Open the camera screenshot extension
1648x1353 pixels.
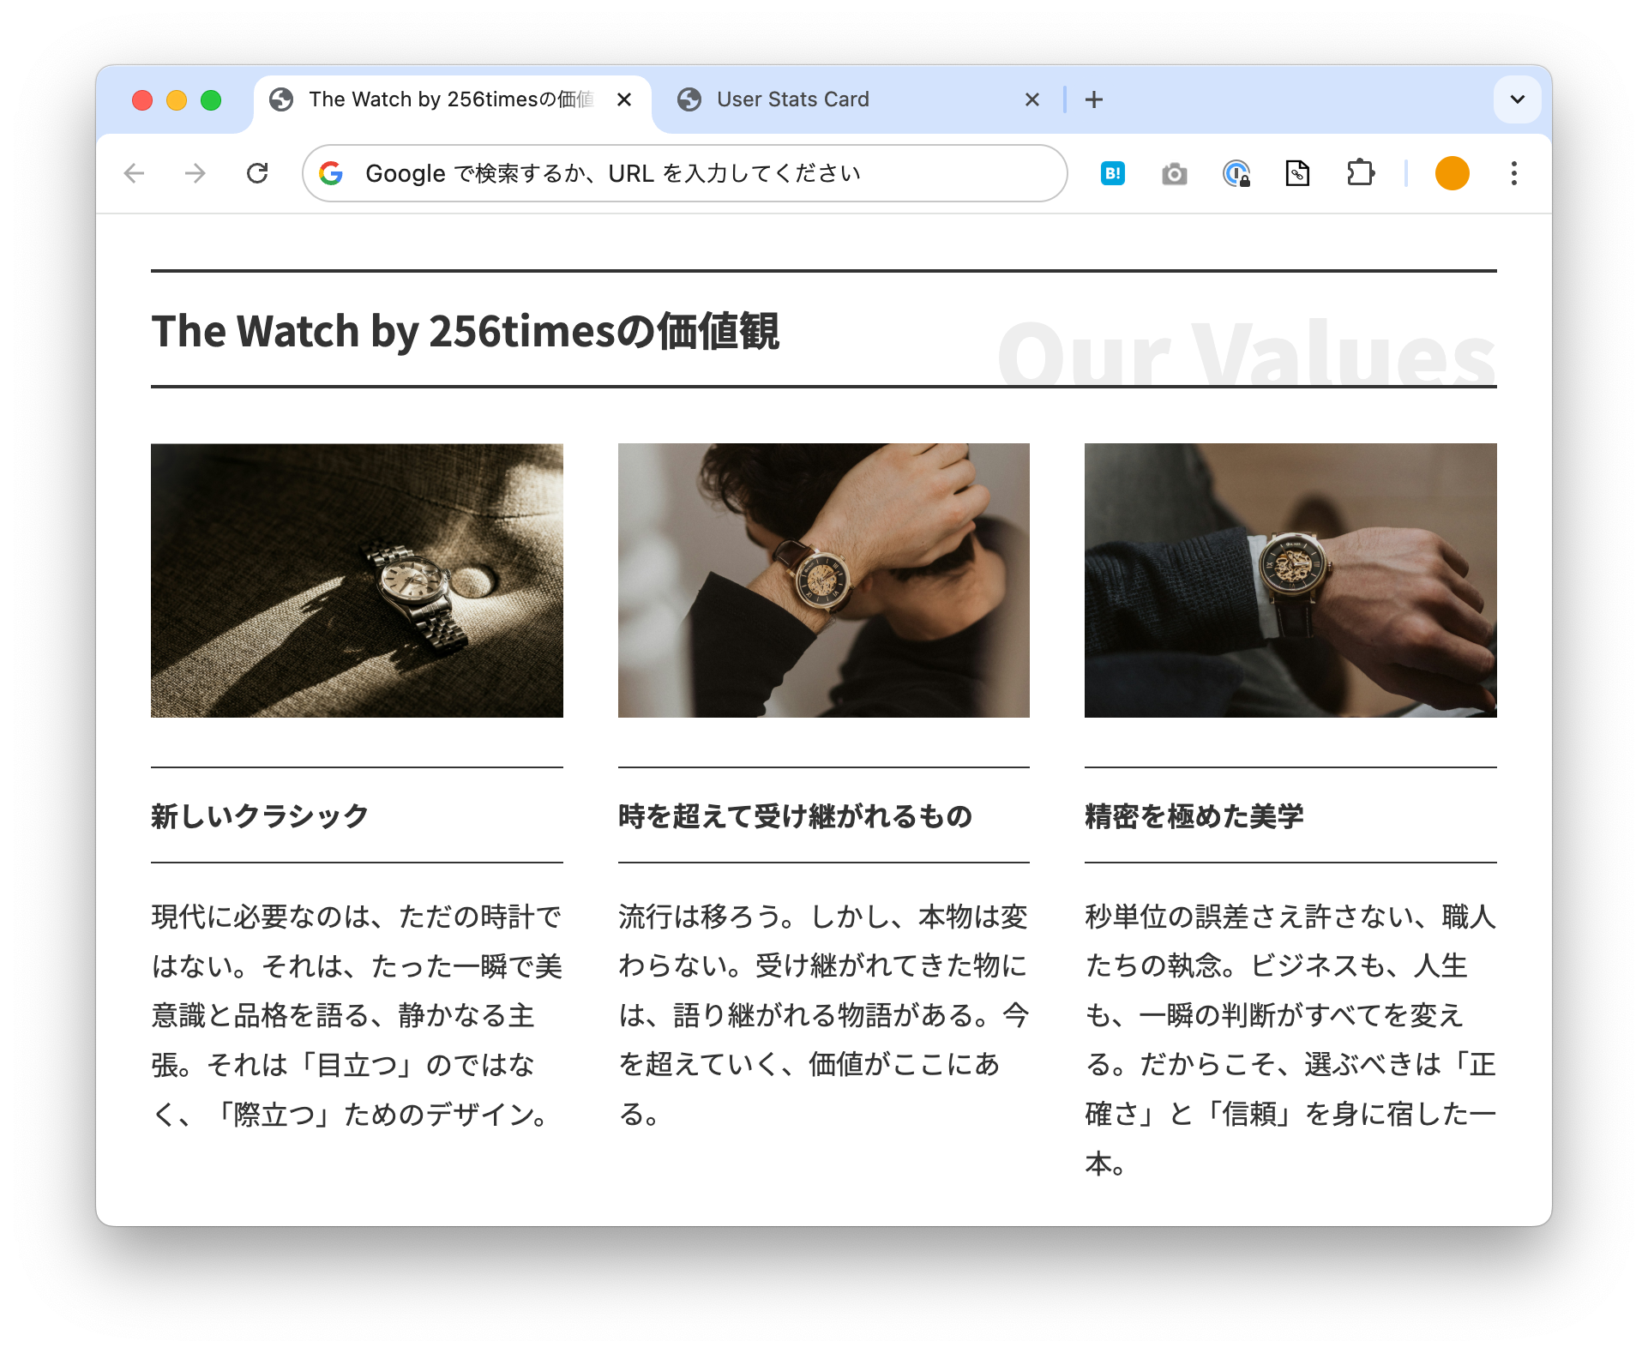[1175, 173]
